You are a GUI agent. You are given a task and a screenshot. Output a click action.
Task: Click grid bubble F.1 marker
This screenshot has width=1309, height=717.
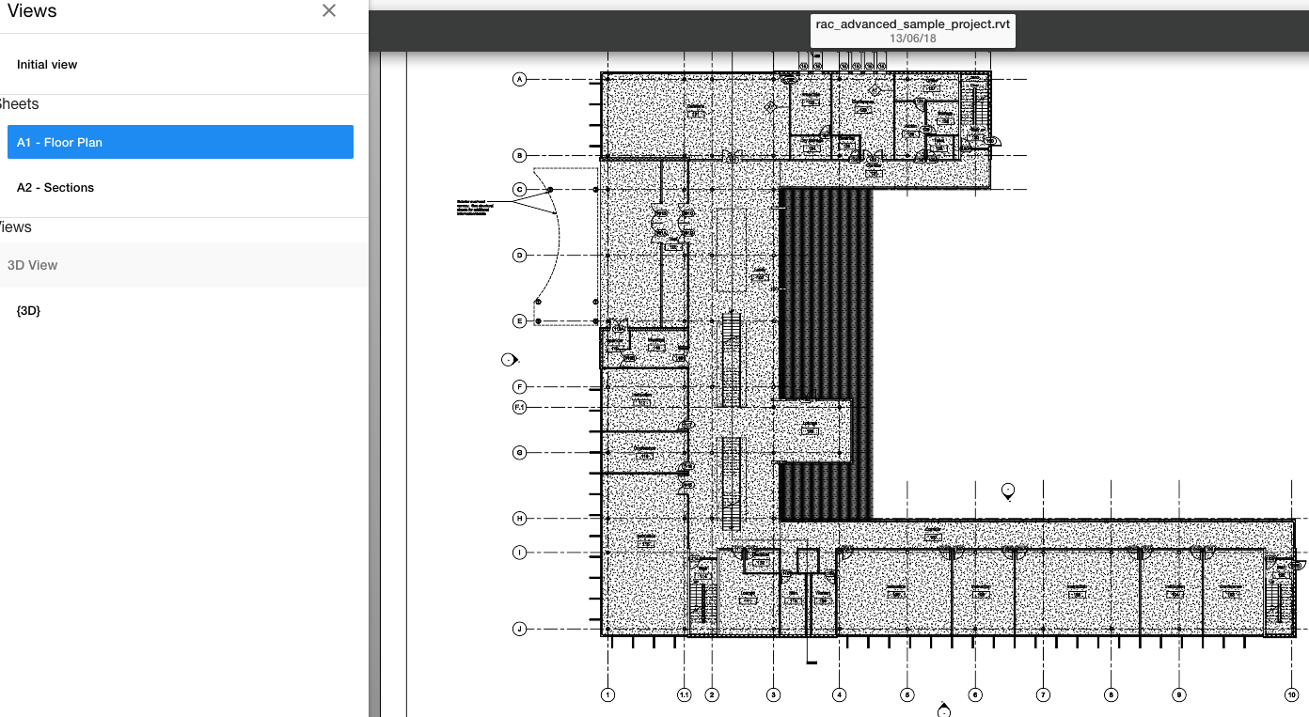coord(519,407)
